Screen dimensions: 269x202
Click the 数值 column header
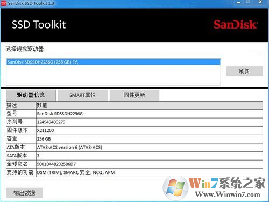click(150, 106)
